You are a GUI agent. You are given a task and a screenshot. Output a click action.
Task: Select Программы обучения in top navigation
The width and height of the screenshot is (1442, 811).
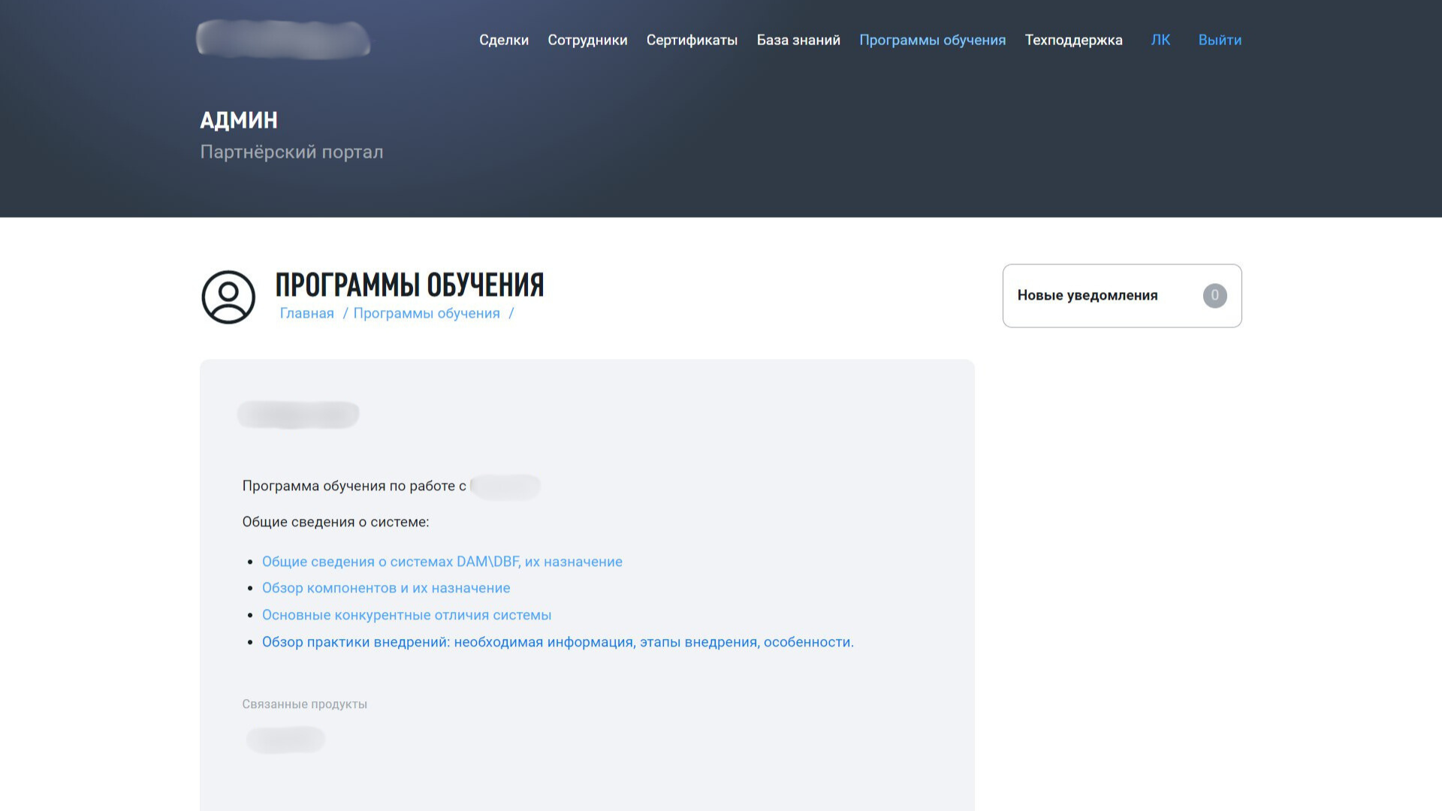(x=932, y=41)
